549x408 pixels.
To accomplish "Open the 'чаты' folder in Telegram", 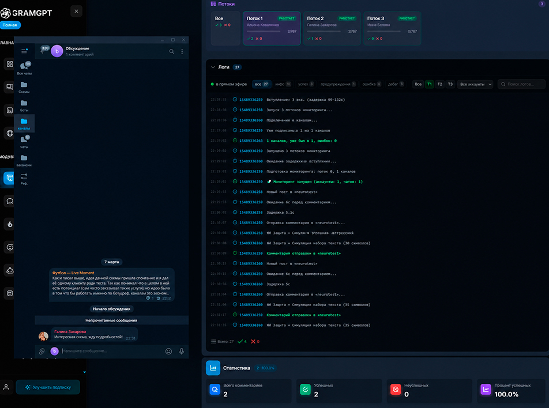I will pos(24,142).
